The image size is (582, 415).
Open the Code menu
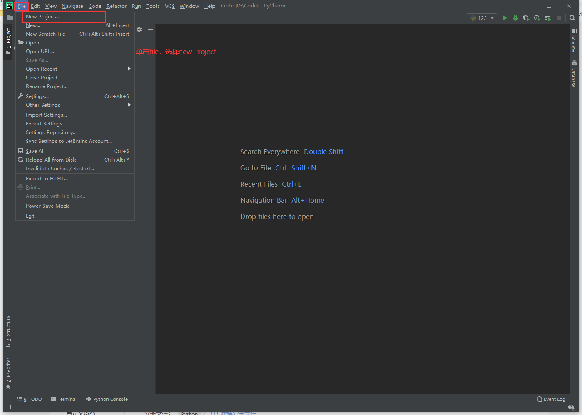[x=95, y=6]
